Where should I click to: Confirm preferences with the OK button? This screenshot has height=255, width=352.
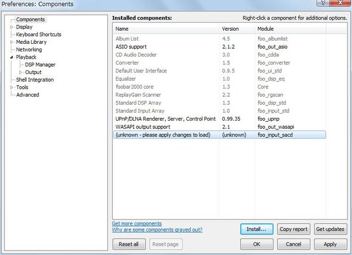click(257, 244)
